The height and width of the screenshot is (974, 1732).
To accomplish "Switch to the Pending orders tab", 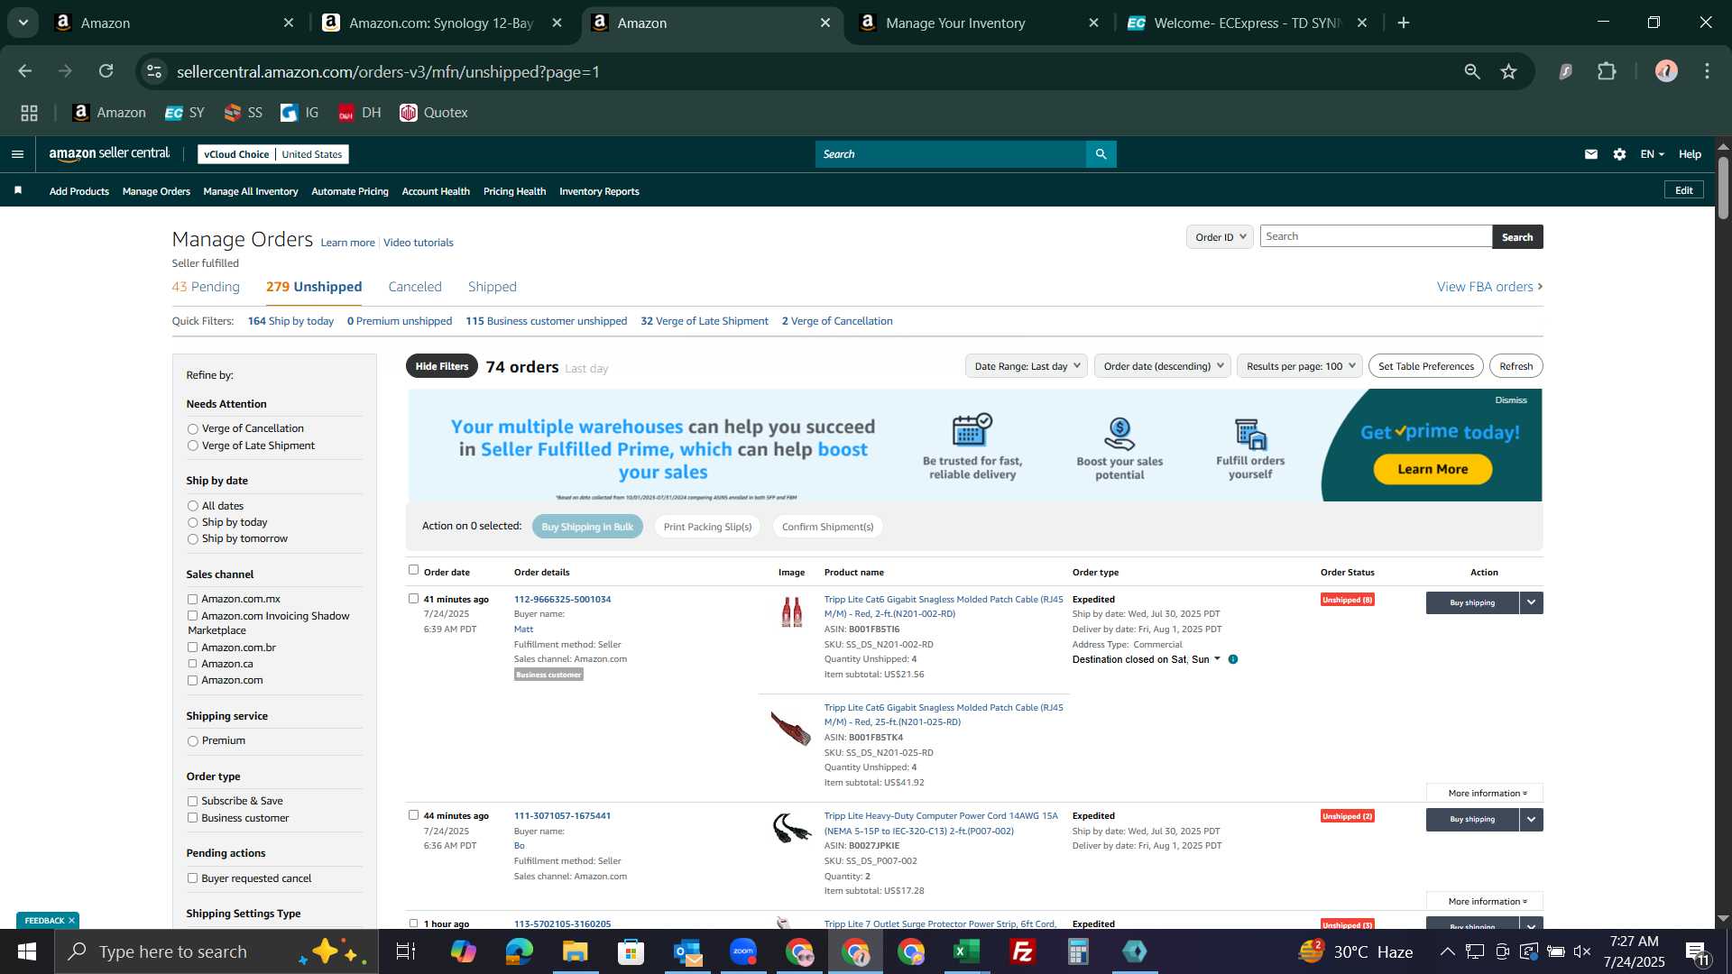I will pos(206,287).
